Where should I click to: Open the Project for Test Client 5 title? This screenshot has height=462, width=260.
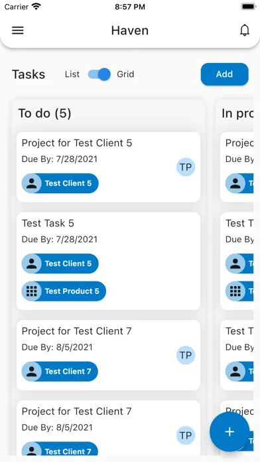point(77,143)
